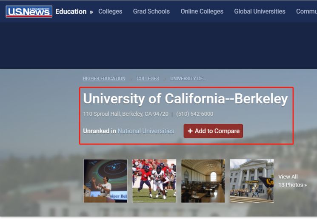Click the Add to Compare button
This screenshot has width=317, height=223.
213,131
